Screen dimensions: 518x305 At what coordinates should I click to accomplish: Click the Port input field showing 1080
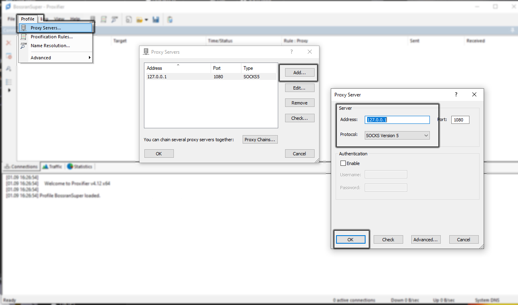460,120
